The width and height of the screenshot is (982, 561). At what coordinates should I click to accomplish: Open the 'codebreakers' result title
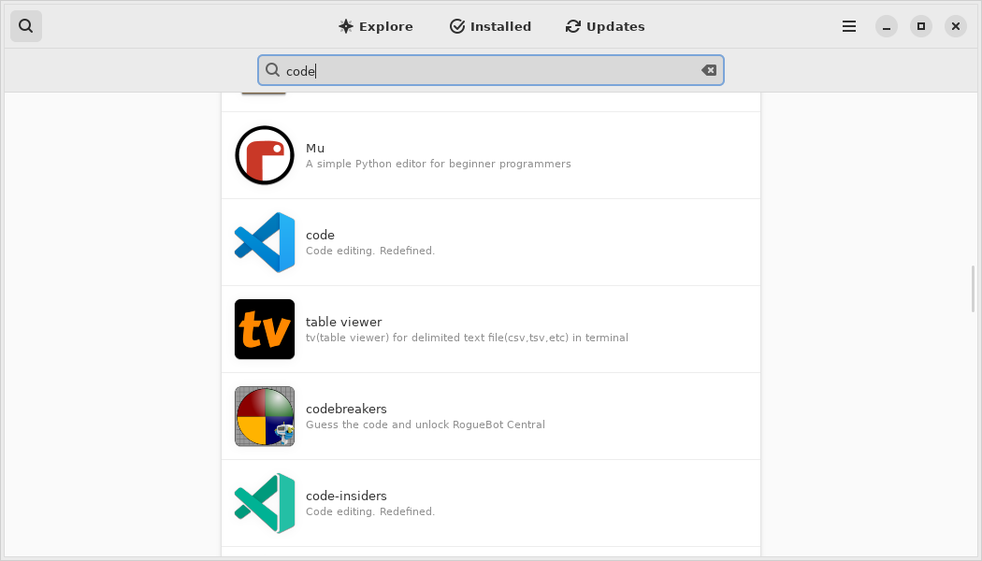pyautogui.click(x=346, y=409)
